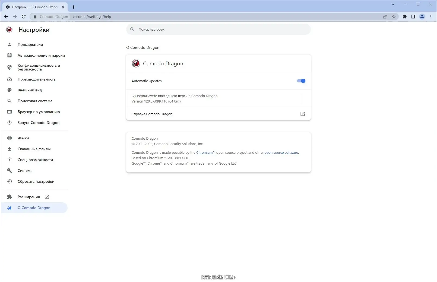Click the Браузер по умолчанию window icon
The width and height of the screenshot is (437, 282).
9,112
